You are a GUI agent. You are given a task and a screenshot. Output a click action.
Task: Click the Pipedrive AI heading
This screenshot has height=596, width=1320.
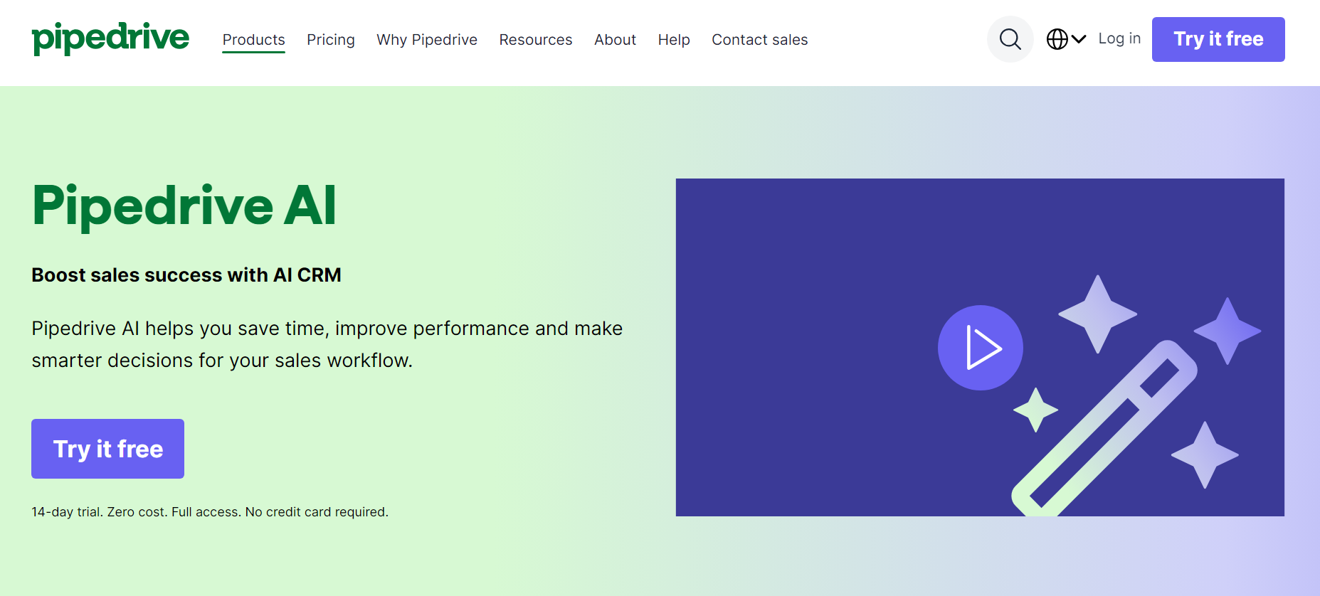184,206
